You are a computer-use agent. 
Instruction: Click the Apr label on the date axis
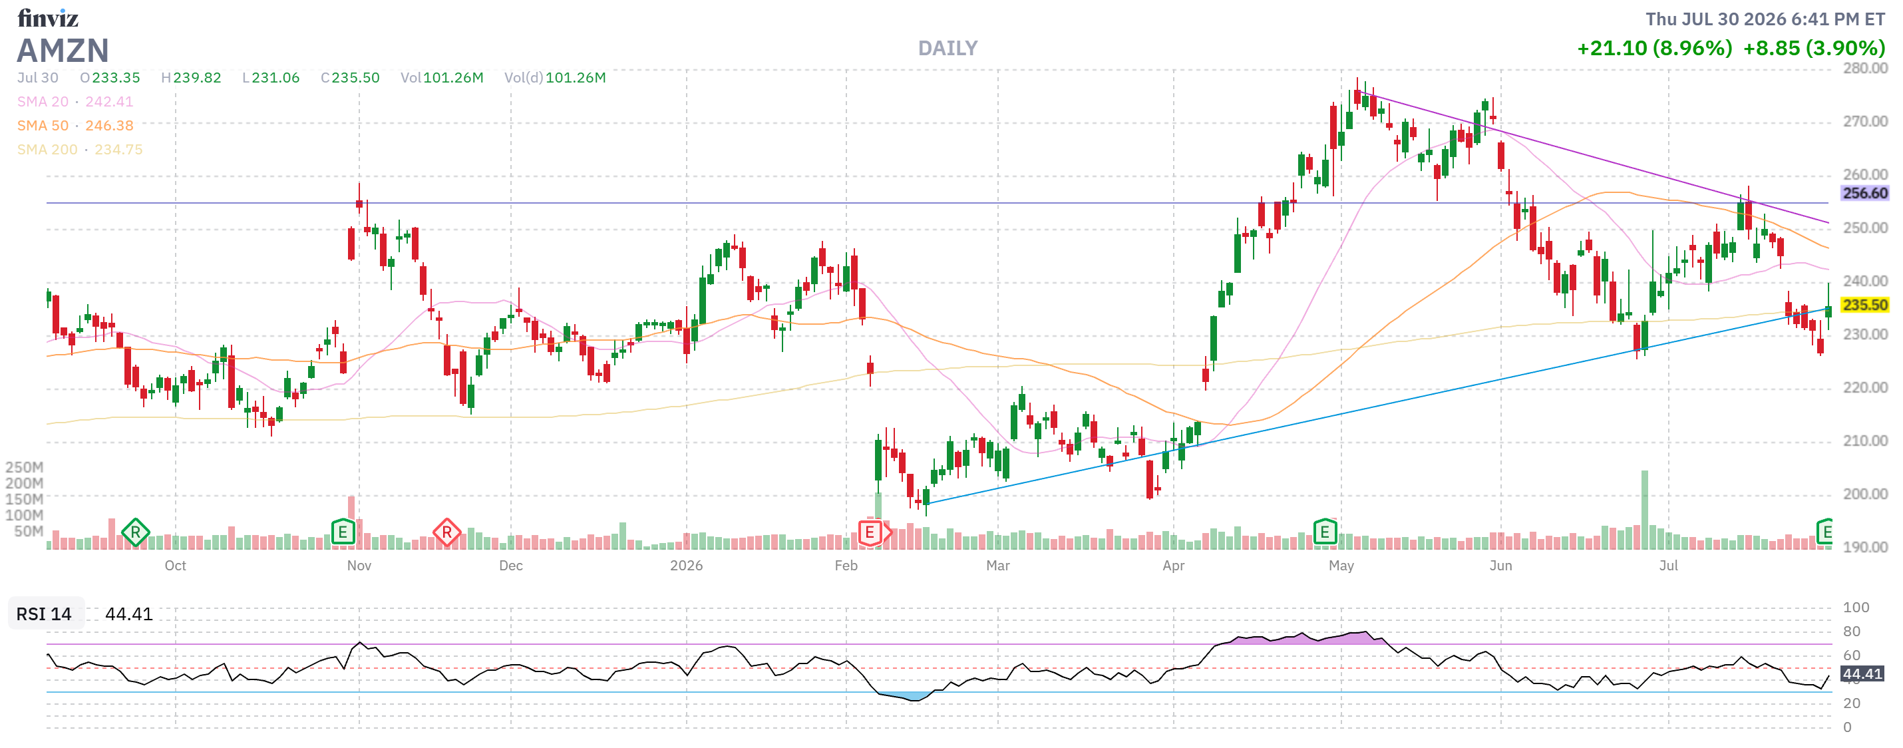tap(1173, 566)
